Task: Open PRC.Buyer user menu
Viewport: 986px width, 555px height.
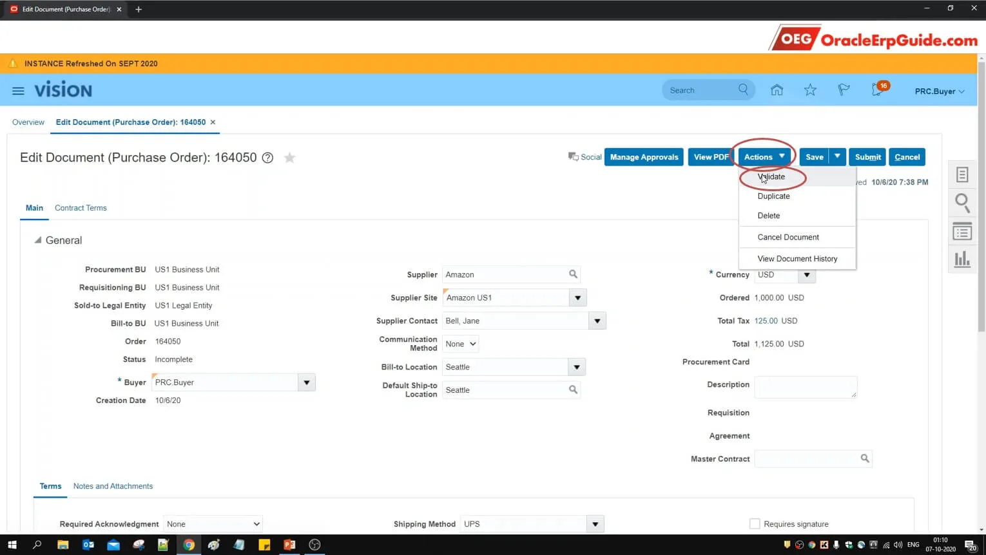Action: click(940, 91)
